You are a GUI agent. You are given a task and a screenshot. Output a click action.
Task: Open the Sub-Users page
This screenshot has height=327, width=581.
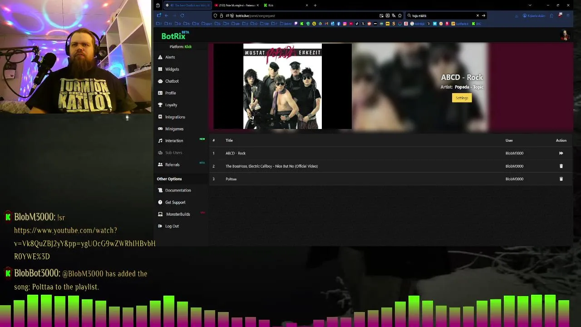pyautogui.click(x=170, y=153)
